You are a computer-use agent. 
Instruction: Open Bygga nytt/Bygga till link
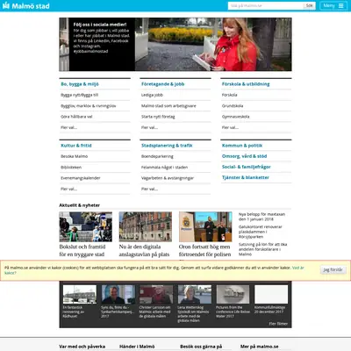(80, 95)
